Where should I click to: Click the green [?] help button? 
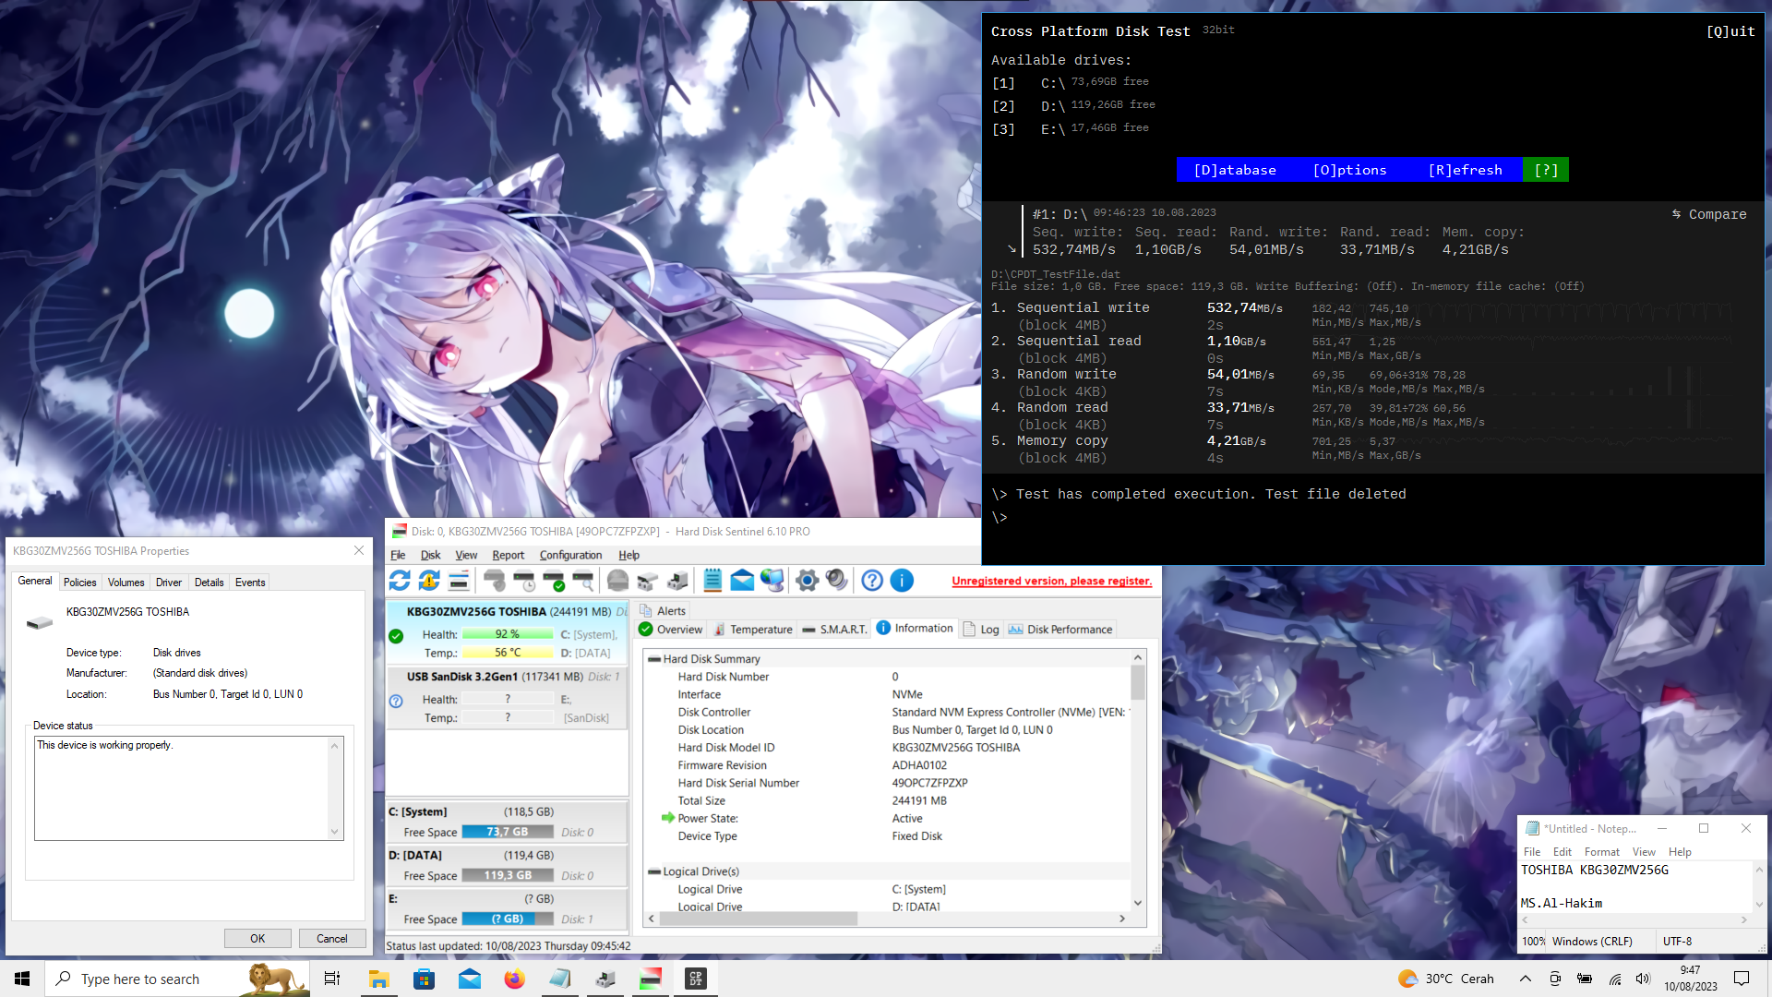1546,170
